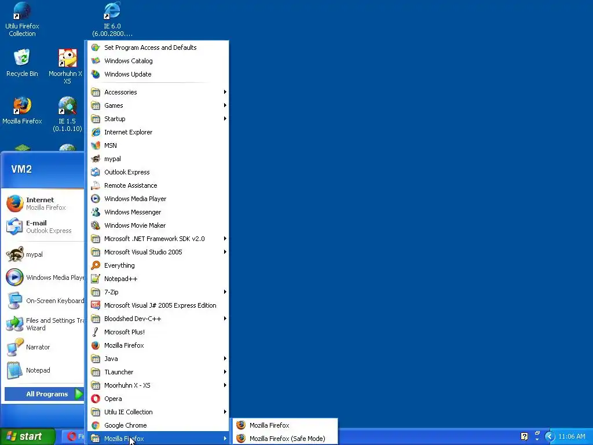Expand Utilu IE Collection folder
593x445 pixels.
[158, 412]
